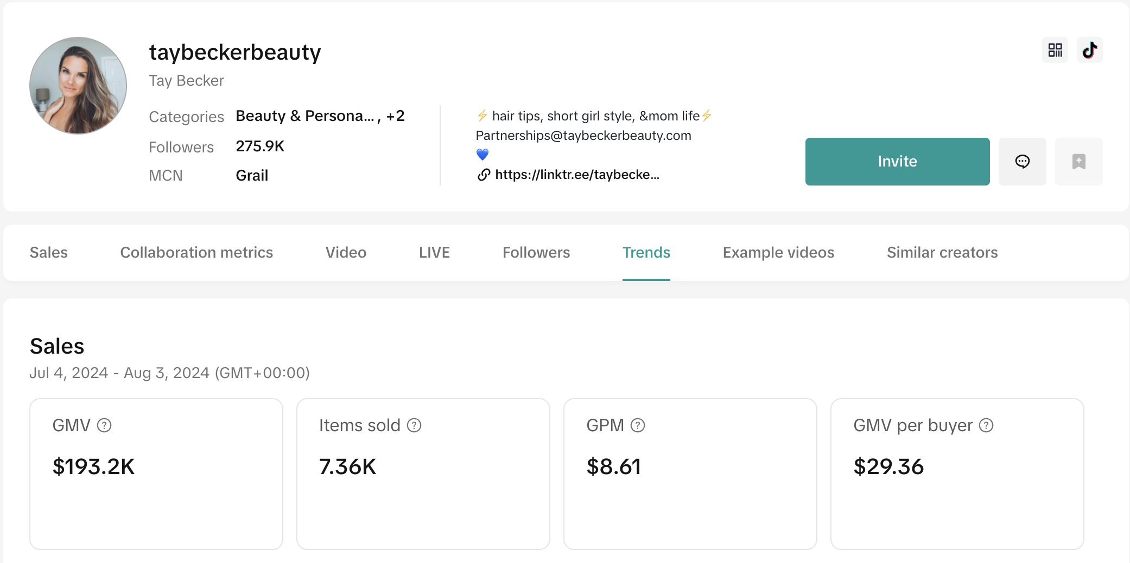Image resolution: width=1130 pixels, height=563 pixels.
Task: Open the Video tab
Action: point(346,253)
